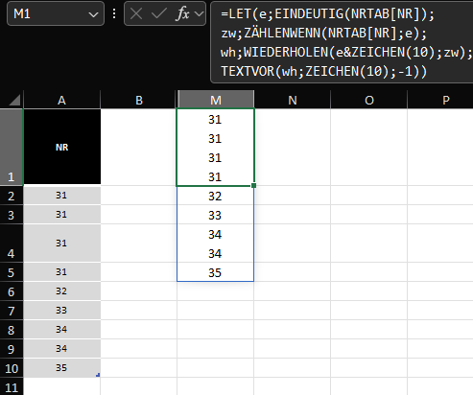Image resolution: width=473 pixels, height=395 pixels.
Task: Click cell A8 containing 34
Action: click(62, 330)
